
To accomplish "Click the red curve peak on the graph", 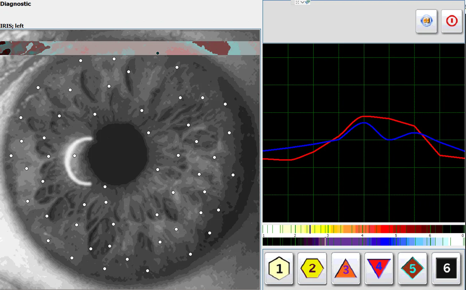I will 364,116.
